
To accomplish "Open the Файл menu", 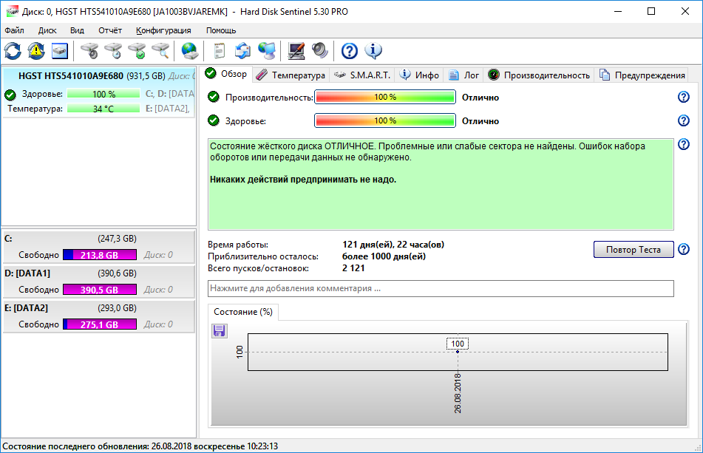I will 14,30.
